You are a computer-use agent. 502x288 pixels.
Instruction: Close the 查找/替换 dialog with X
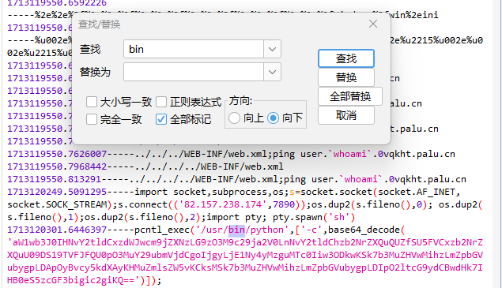[373, 24]
